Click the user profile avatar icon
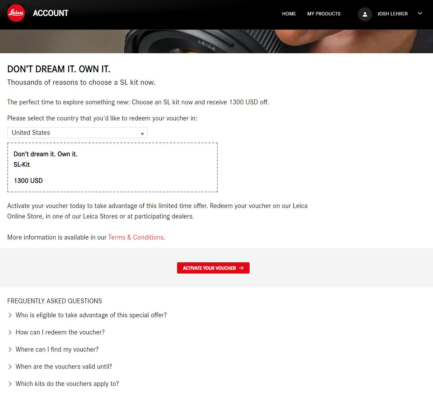 pyautogui.click(x=365, y=14)
